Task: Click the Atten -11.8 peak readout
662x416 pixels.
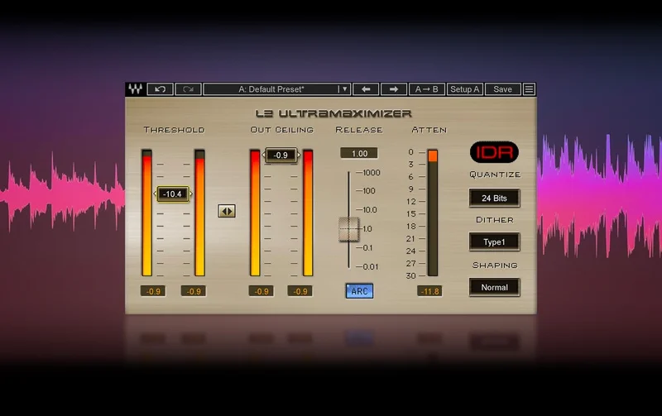Action: click(x=429, y=291)
